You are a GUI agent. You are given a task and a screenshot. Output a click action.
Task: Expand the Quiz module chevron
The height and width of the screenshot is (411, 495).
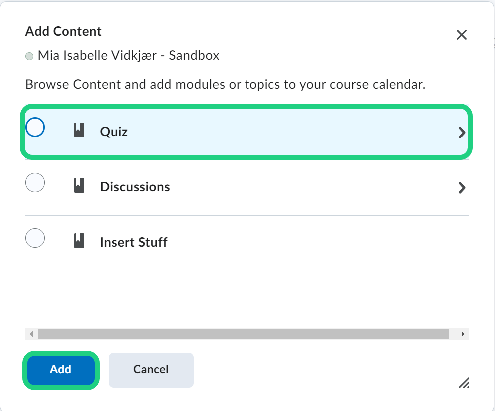tap(462, 133)
